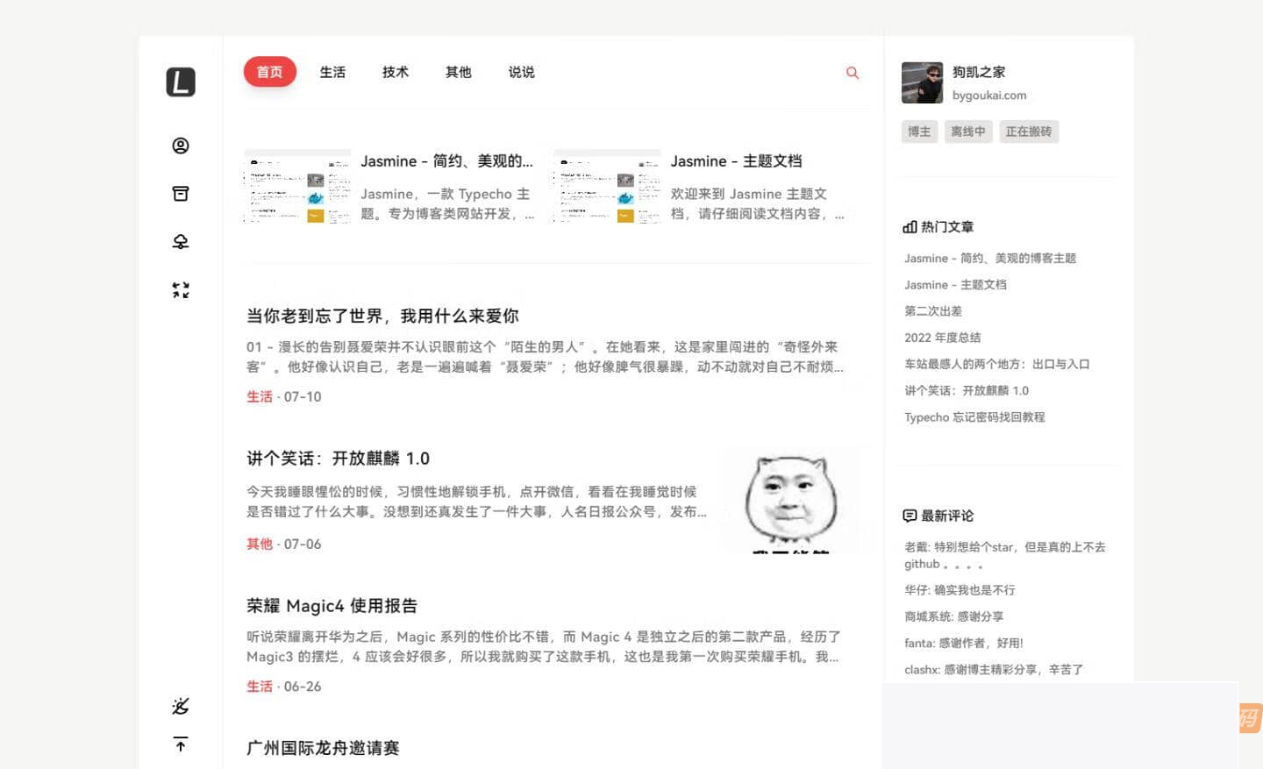Open hot article Jasmine - 主题文档
This screenshot has width=1263, height=769.
pos(954,284)
